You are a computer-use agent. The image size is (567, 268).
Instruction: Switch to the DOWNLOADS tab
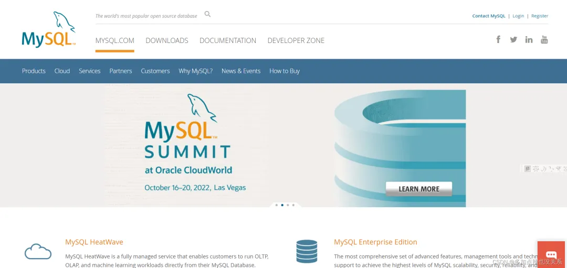[167, 40]
